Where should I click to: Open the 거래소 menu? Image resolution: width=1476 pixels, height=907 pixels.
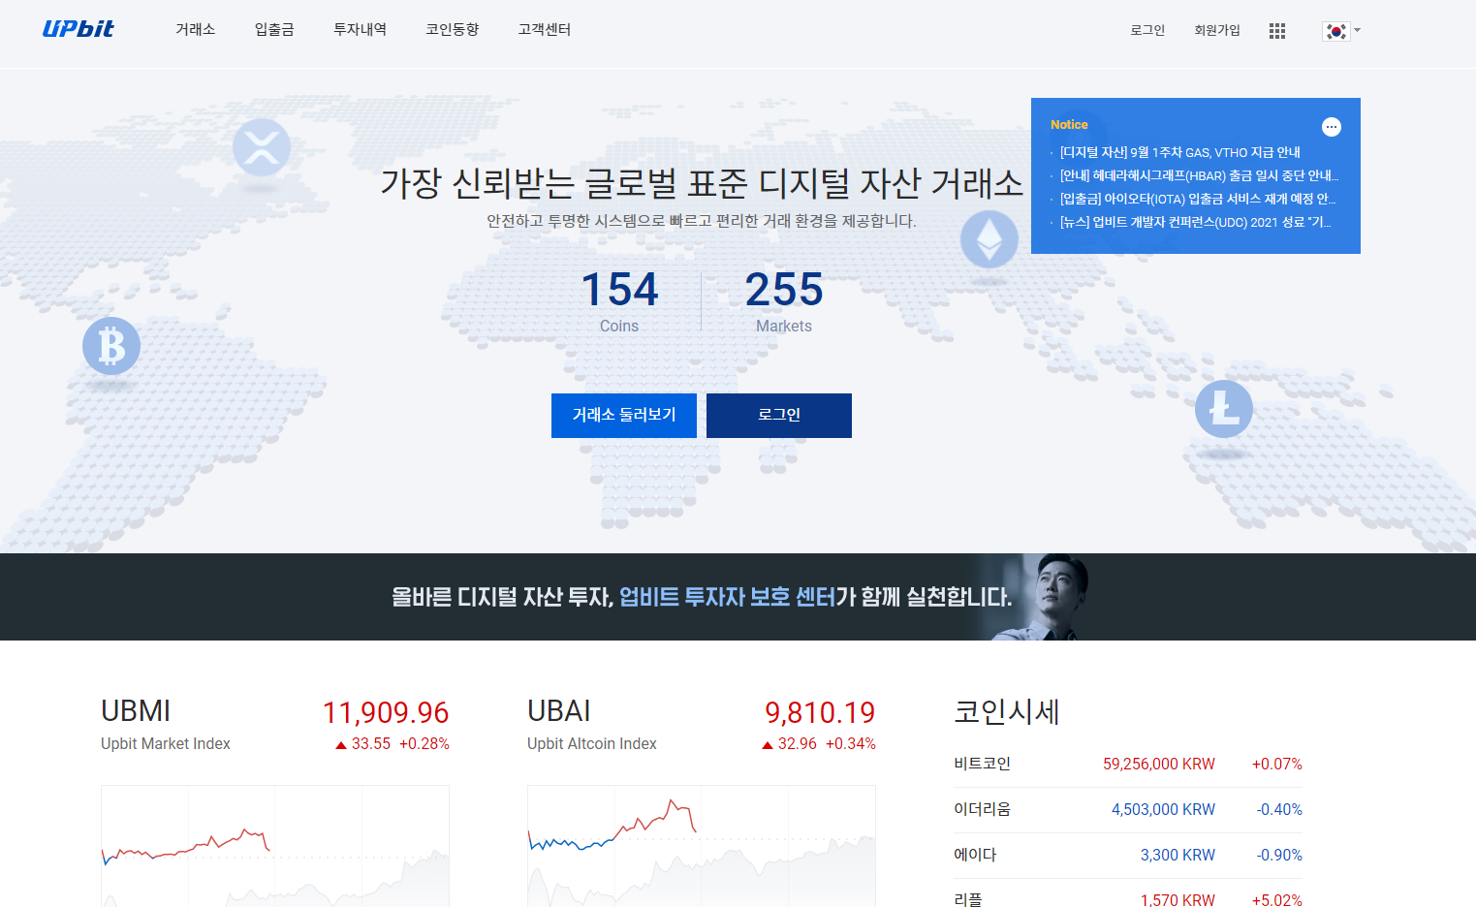pyautogui.click(x=195, y=30)
